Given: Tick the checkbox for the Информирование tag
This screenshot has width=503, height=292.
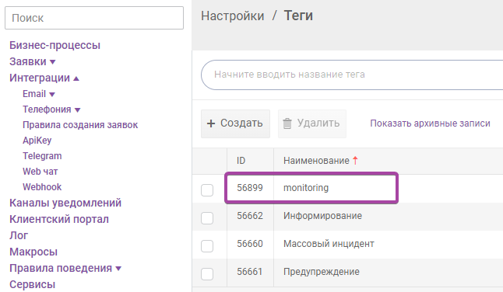Looking at the screenshot, I should pyautogui.click(x=207, y=218).
